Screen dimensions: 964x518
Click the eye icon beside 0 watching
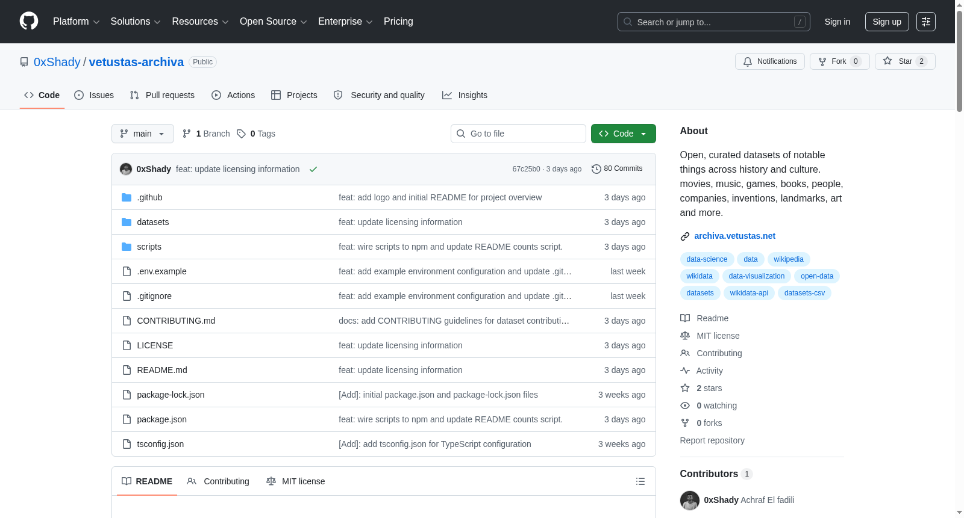click(685, 405)
